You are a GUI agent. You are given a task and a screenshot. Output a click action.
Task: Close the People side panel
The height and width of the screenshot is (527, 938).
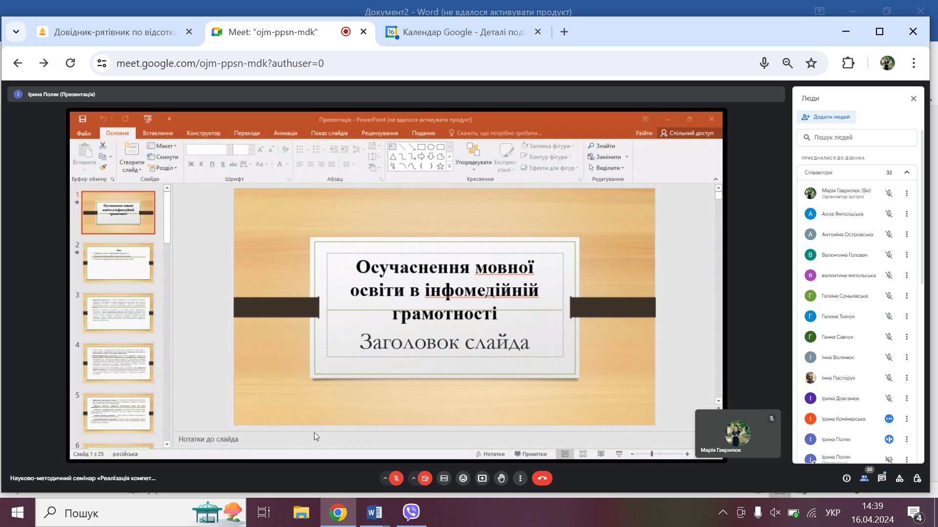tap(914, 99)
